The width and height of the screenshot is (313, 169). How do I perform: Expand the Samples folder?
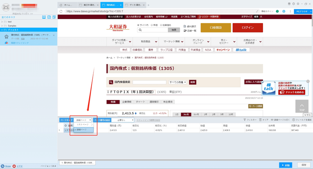click(2, 26)
